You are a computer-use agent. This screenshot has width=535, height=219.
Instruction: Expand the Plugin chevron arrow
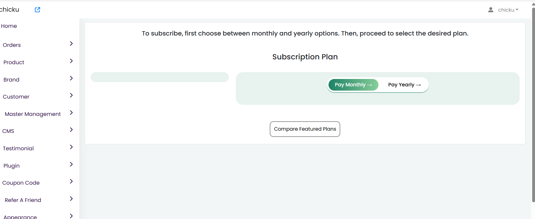click(71, 164)
